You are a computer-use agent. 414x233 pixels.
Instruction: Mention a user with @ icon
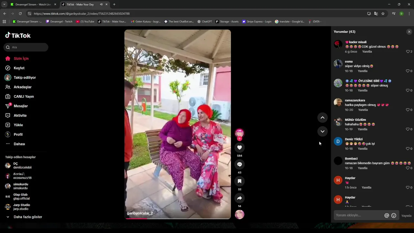(387, 216)
